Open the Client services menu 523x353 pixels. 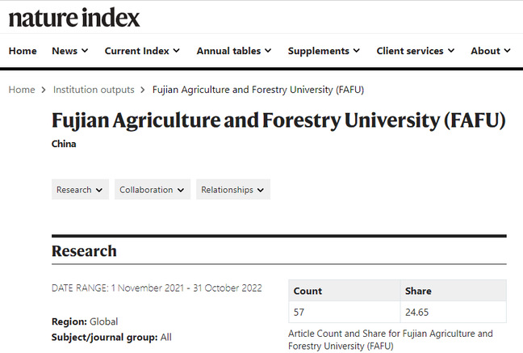tap(416, 51)
